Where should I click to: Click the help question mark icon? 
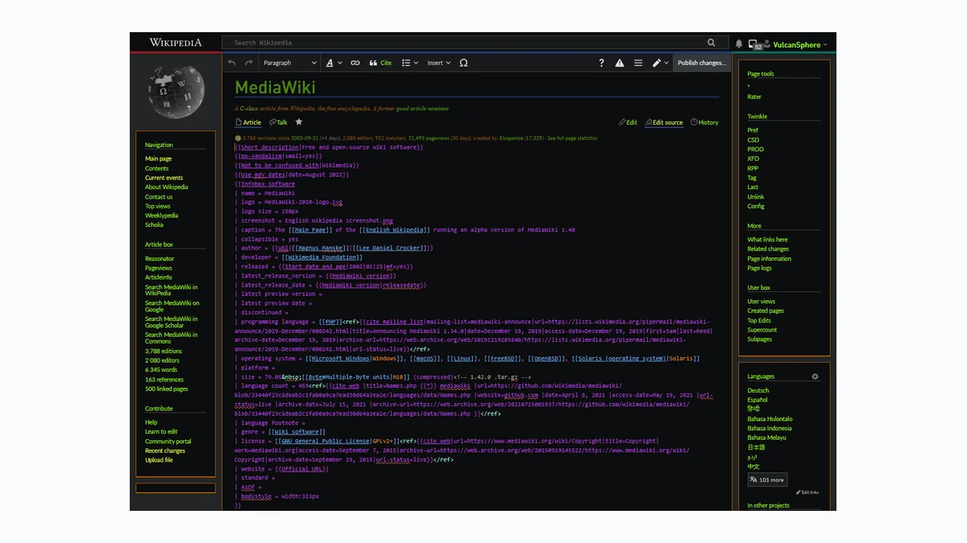pos(601,63)
